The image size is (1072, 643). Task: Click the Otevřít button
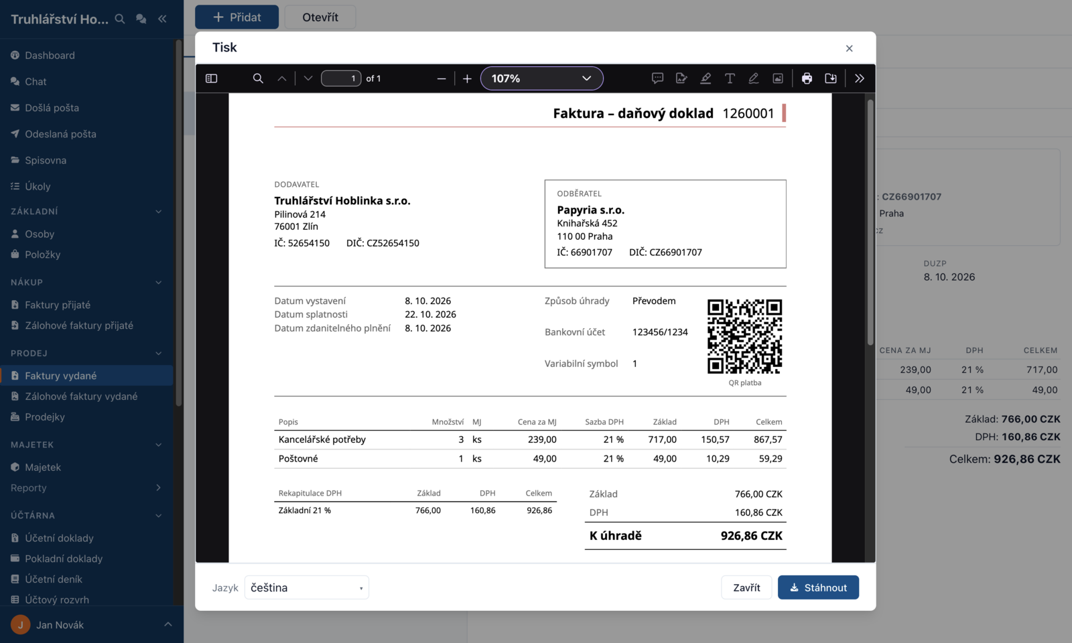320,17
